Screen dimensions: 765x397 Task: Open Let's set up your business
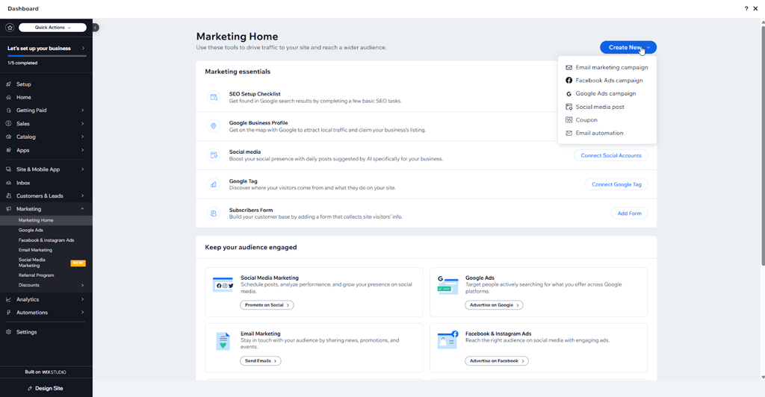click(46, 49)
